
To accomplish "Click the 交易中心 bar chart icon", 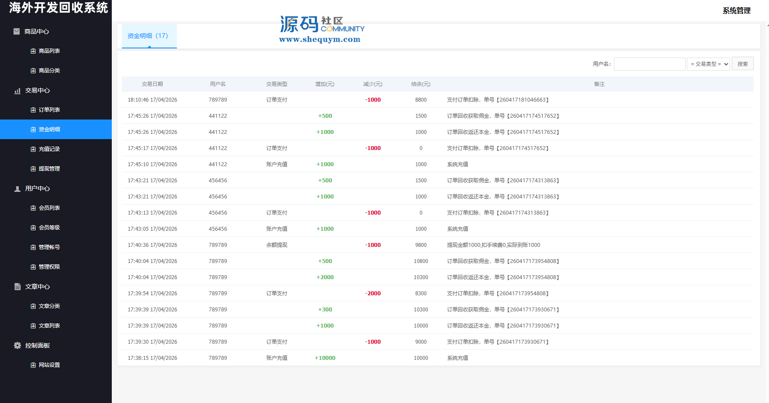I will tap(17, 91).
